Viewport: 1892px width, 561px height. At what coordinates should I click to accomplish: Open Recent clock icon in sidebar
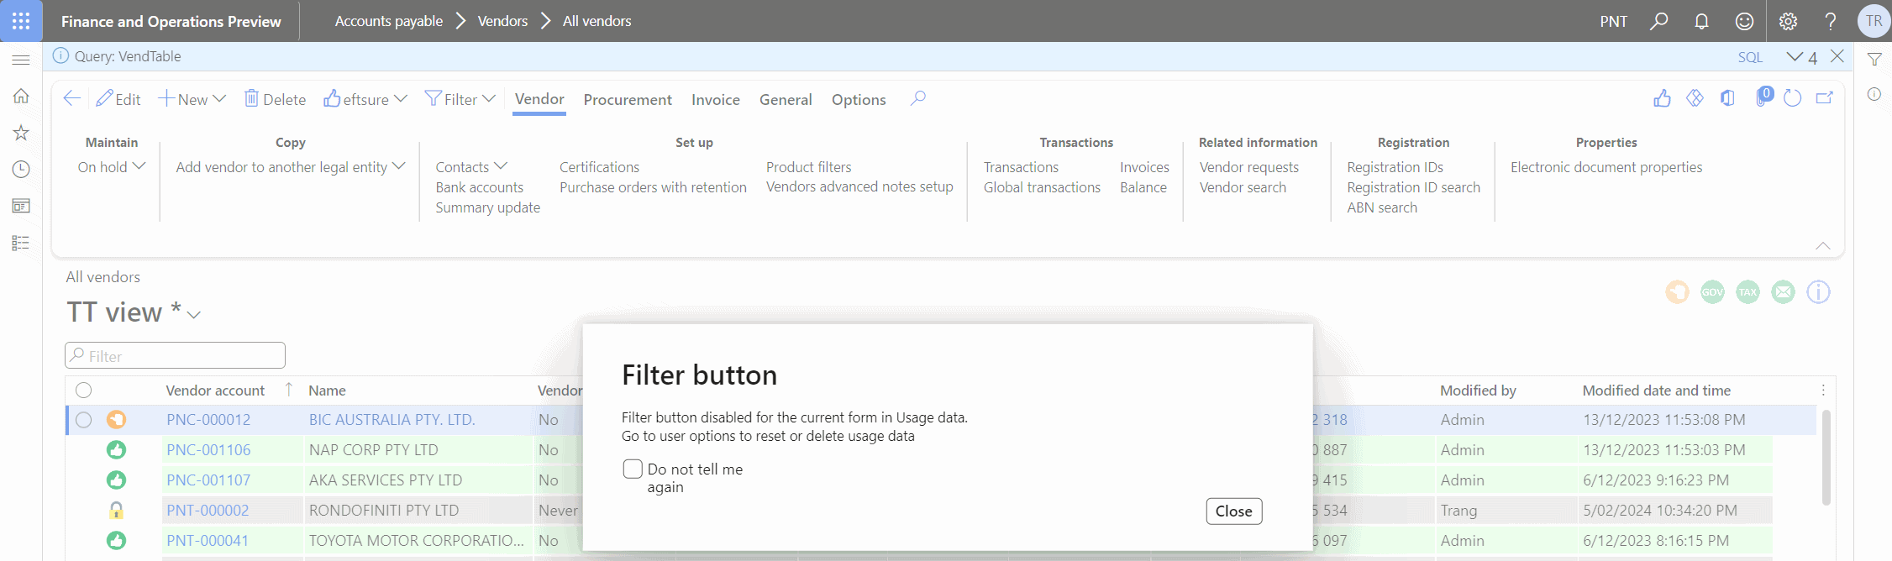click(x=21, y=169)
